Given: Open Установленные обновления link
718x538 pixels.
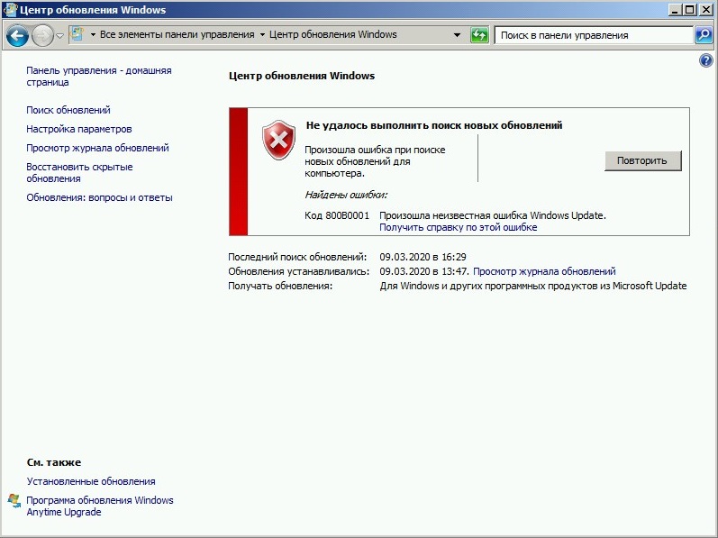Looking at the screenshot, I should tap(91, 482).
